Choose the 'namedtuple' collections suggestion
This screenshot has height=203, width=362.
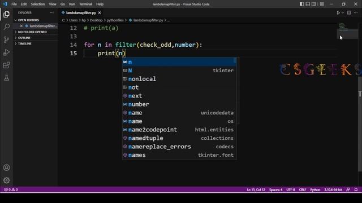pyautogui.click(x=179, y=138)
